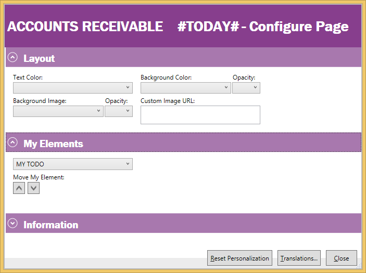Expand the Information section chevron icon
The height and width of the screenshot is (273, 366).
click(x=13, y=224)
